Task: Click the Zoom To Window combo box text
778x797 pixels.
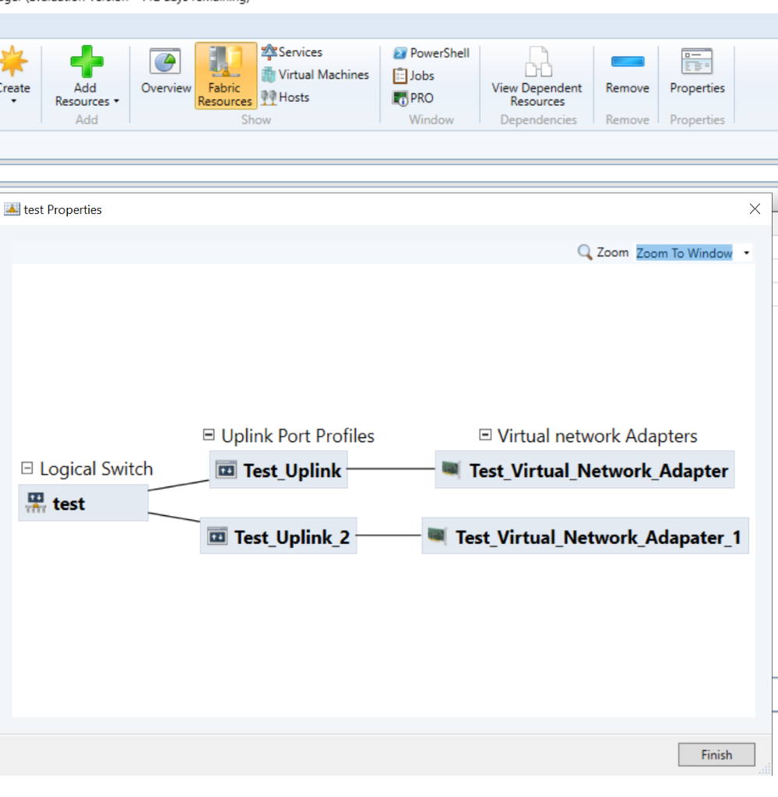Action: [684, 253]
